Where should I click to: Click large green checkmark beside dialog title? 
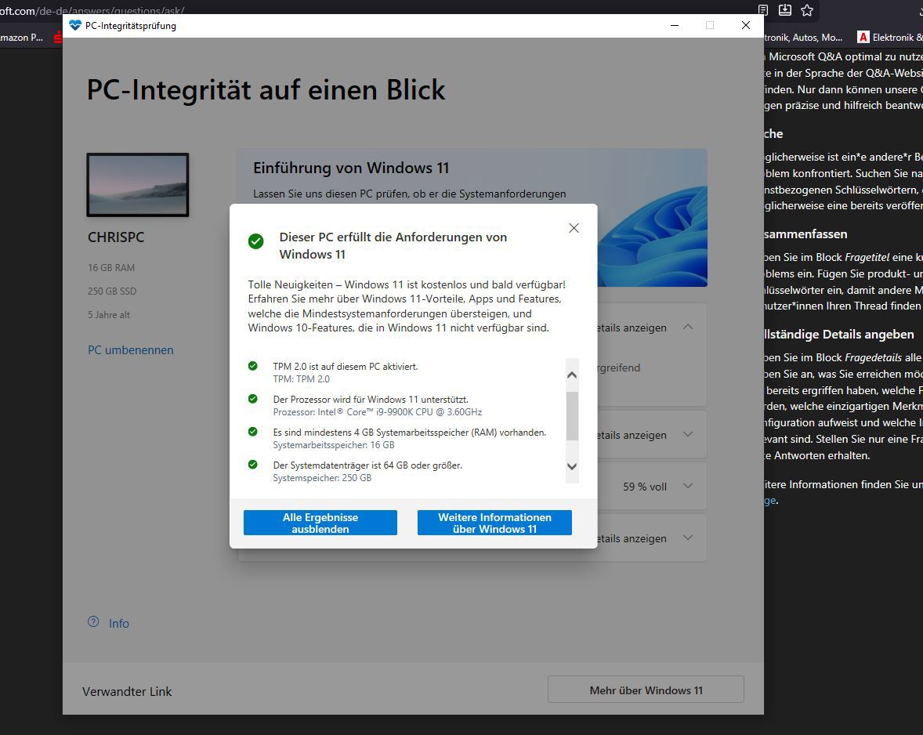(x=255, y=241)
